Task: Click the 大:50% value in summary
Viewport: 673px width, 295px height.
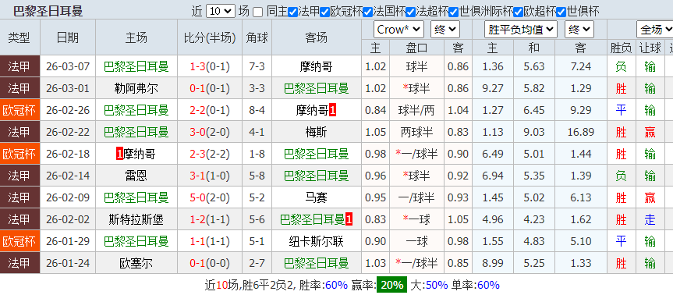Action: coord(429,285)
